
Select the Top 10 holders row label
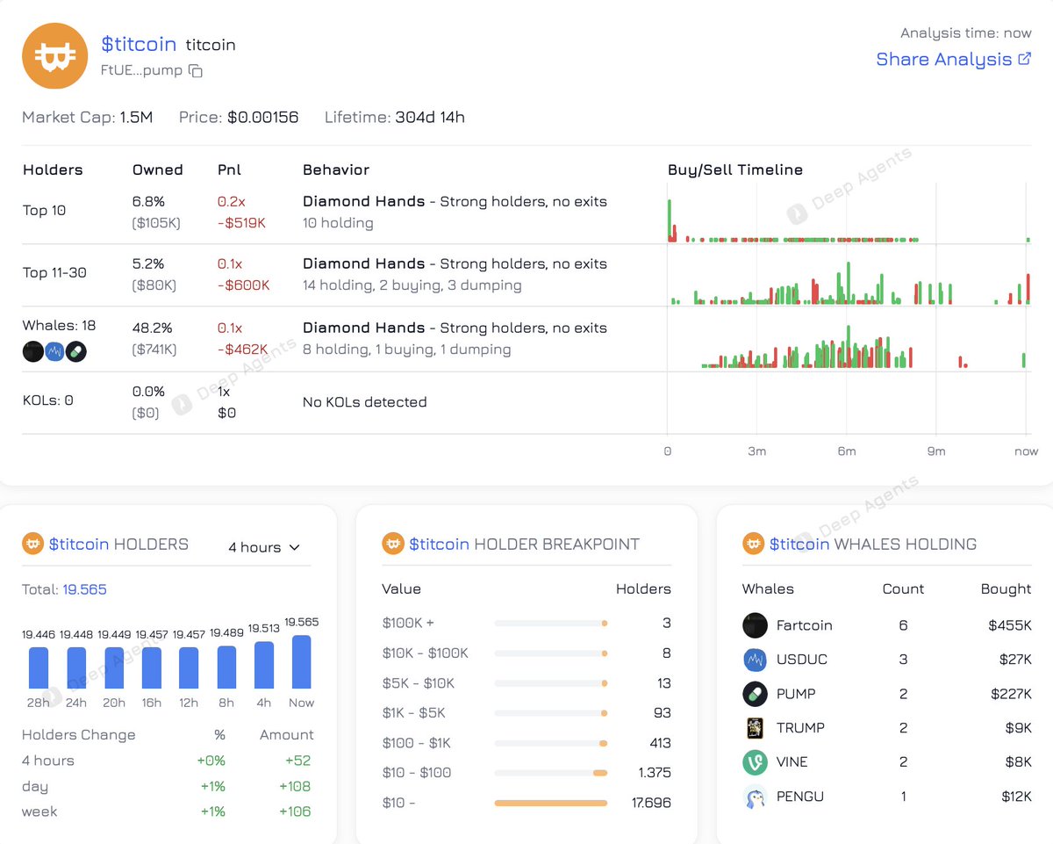tap(44, 211)
